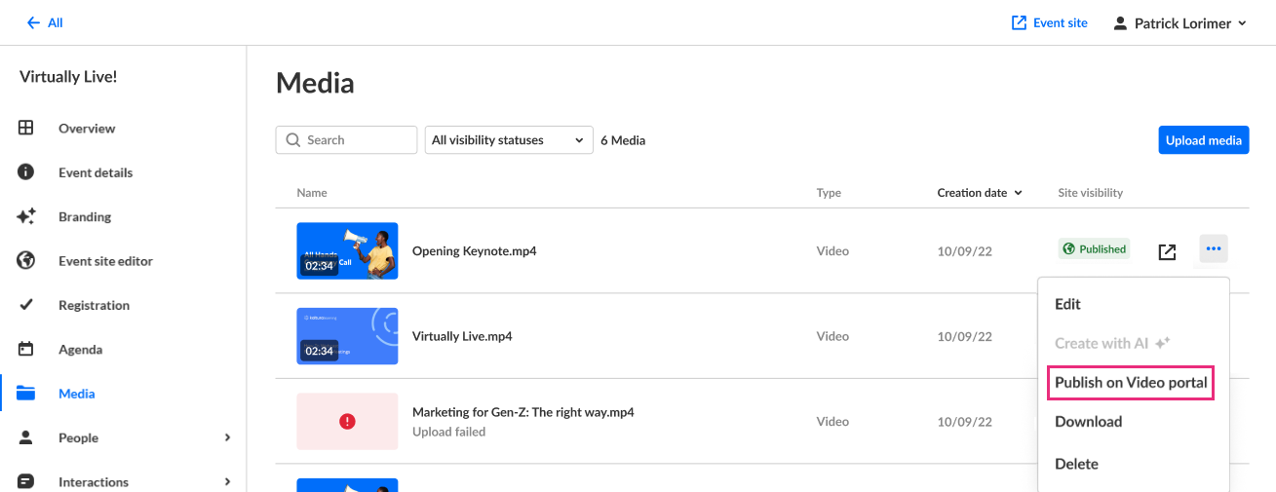Sort by Creation date column
This screenshot has height=492, width=1276.
coord(979,193)
